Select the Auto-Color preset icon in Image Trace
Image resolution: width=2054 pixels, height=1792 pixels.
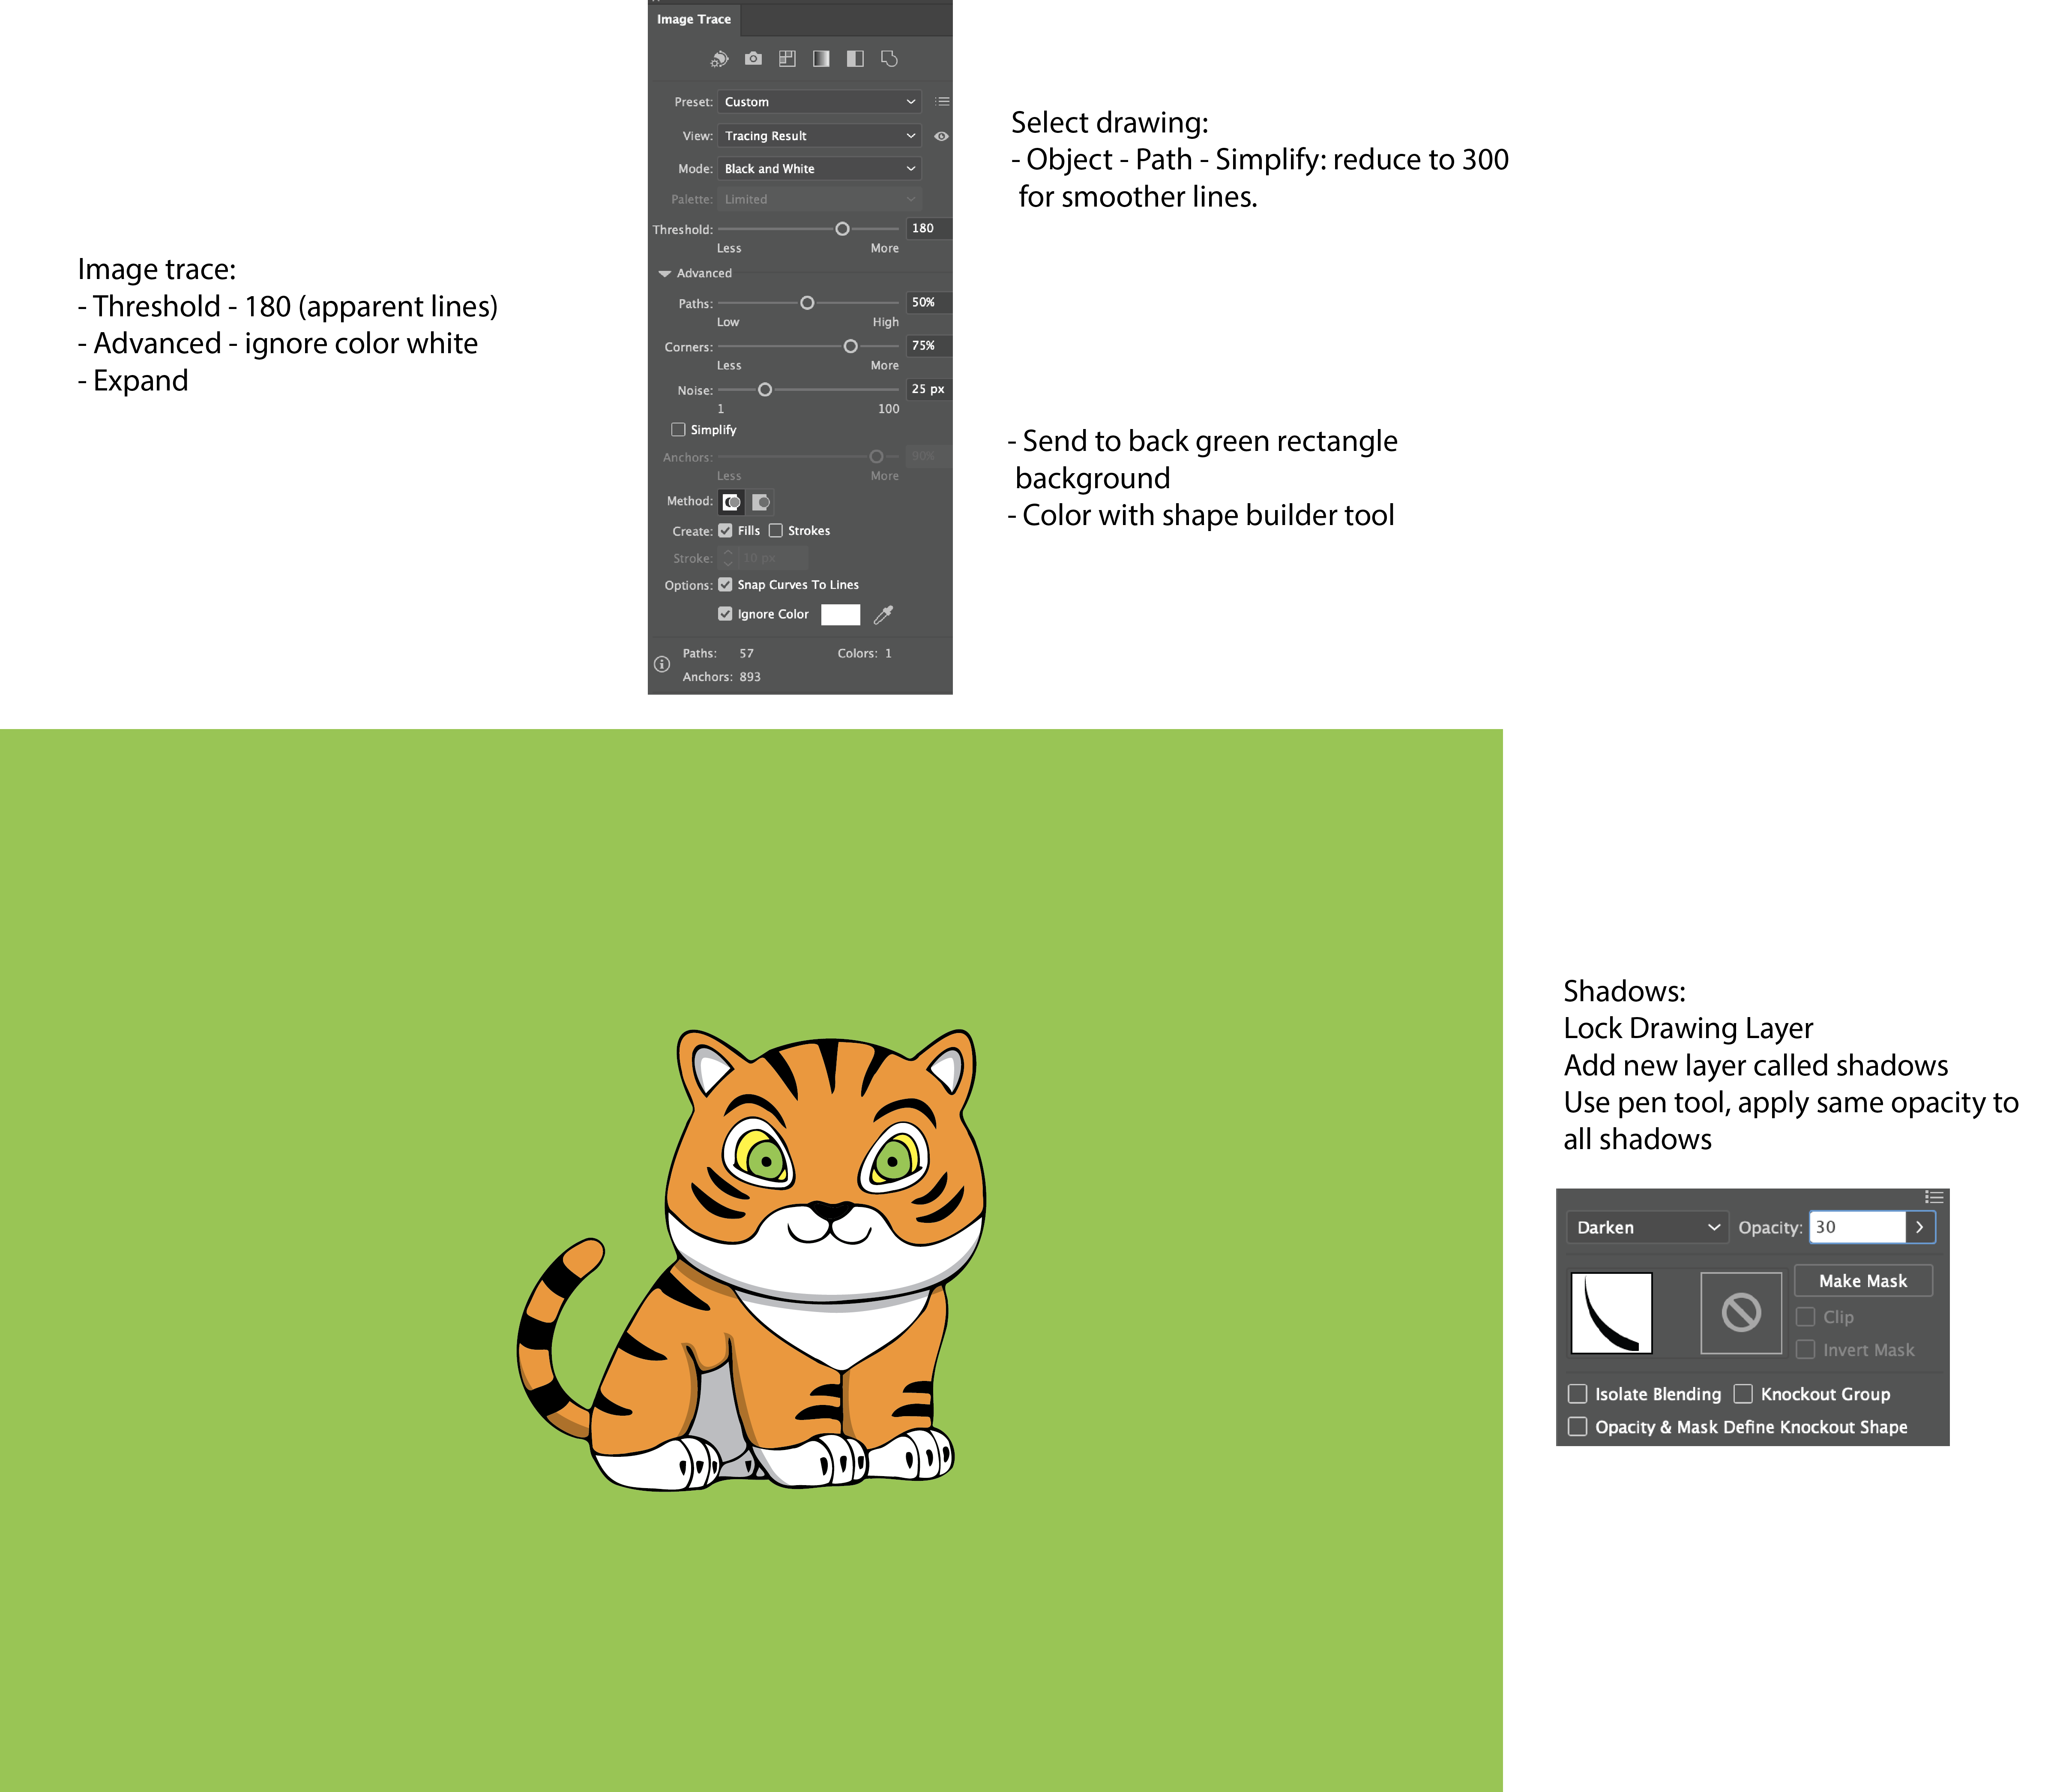tap(720, 59)
